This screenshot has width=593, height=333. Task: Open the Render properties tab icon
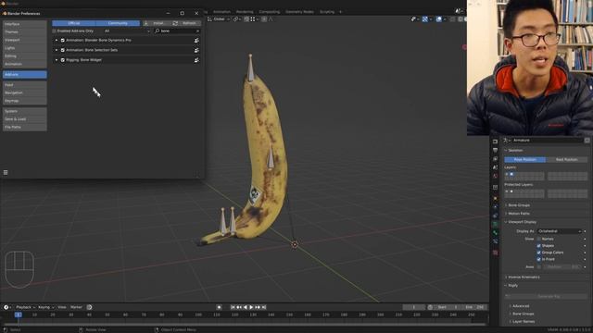[x=496, y=142]
